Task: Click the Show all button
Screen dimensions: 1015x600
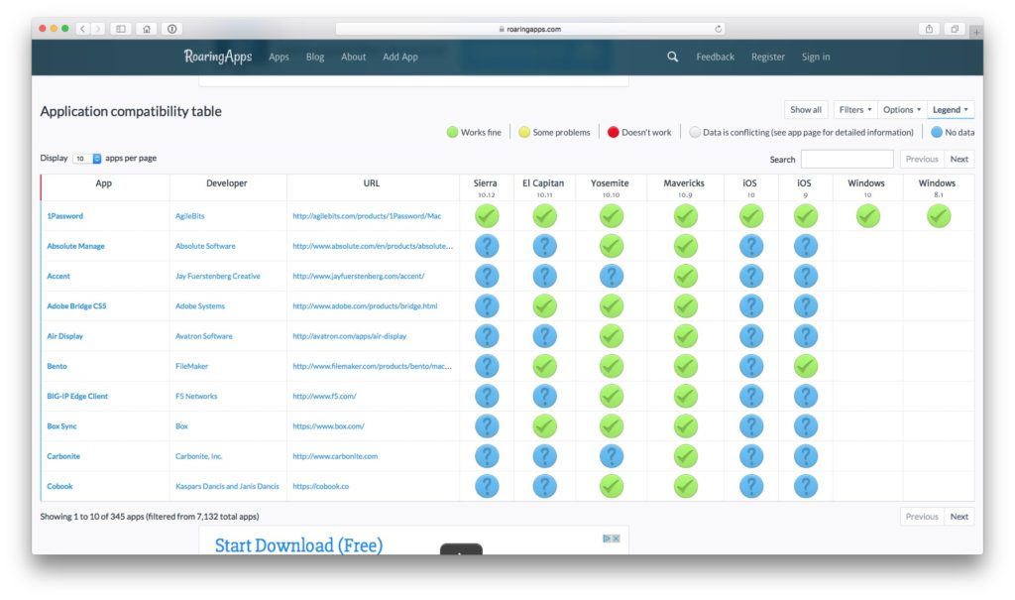Action: click(x=806, y=109)
